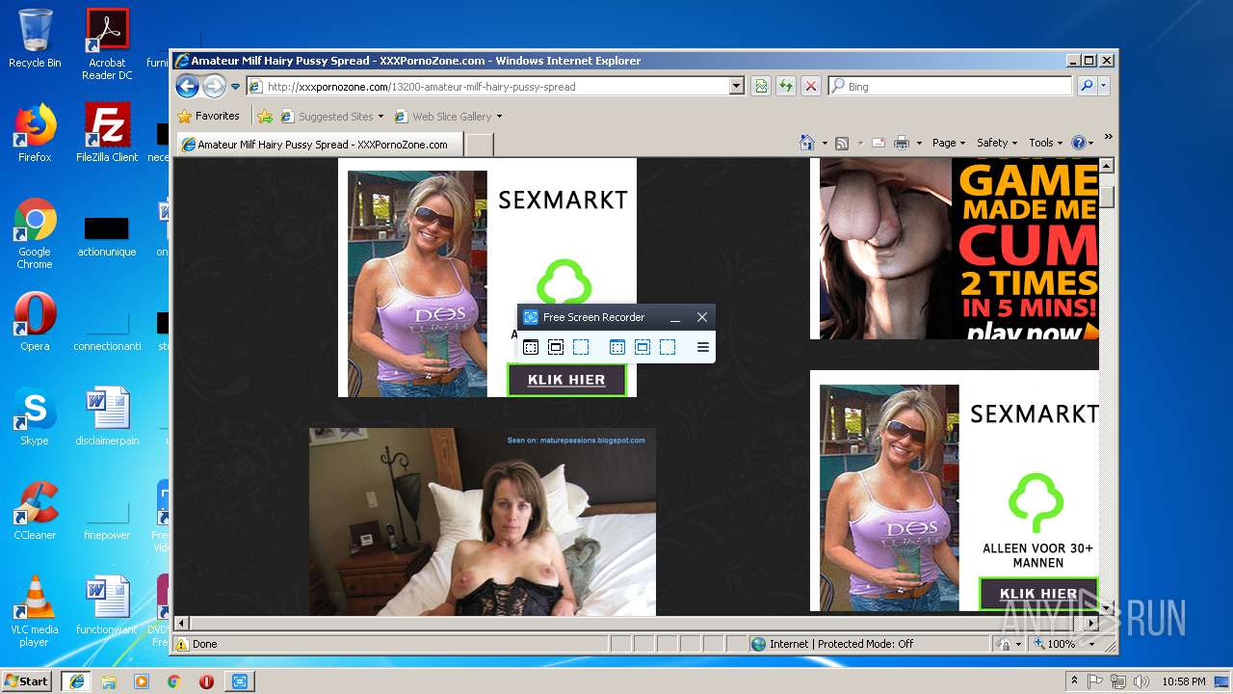Open CCleaner desktop shortcut
Image resolution: width=1233 pixels, height=694 pixels.
(35, 511)
